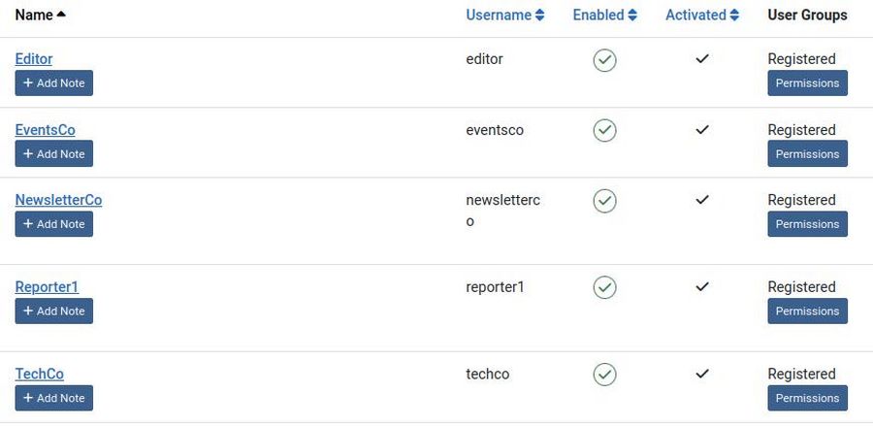Toggle enabled status for Editor user
Image resolution: width=873 pixels, height=426 pixels.
[x=604, y=60]
